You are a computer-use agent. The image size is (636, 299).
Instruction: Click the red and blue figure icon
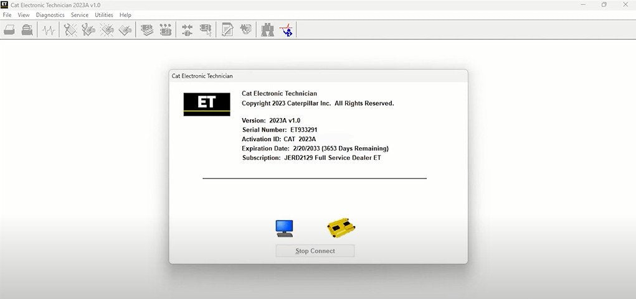click(287, 30)
